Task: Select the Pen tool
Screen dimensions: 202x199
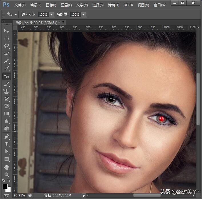Action: (x=7, y=136)
